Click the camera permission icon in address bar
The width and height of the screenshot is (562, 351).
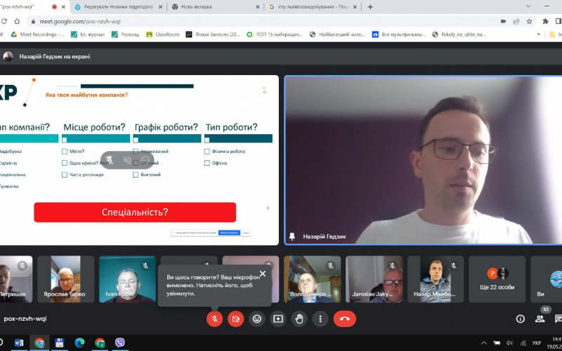[x=503, y=22]
